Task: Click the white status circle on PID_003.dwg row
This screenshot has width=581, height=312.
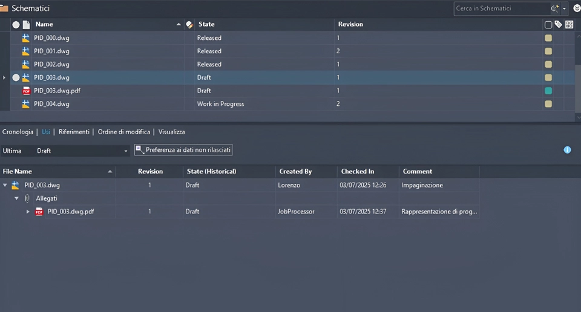Action: tap(16, 77)
